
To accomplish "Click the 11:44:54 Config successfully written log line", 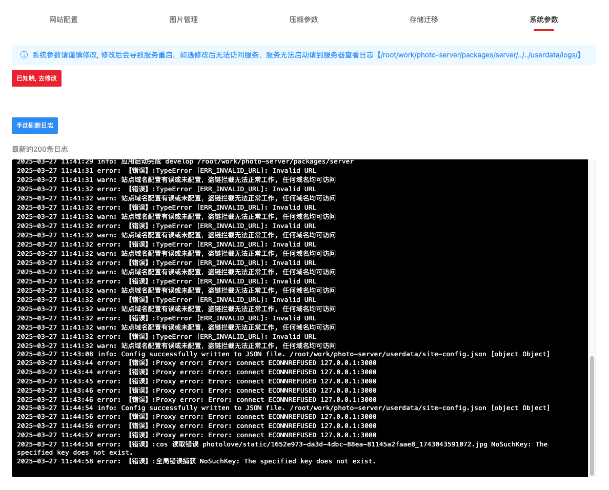I will click(x=283, y=408).
